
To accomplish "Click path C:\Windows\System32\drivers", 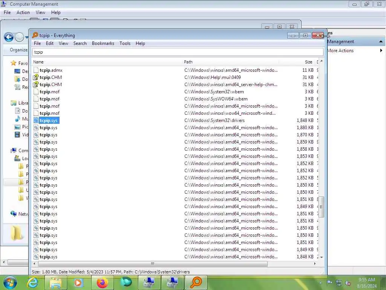I will [214, 120].
